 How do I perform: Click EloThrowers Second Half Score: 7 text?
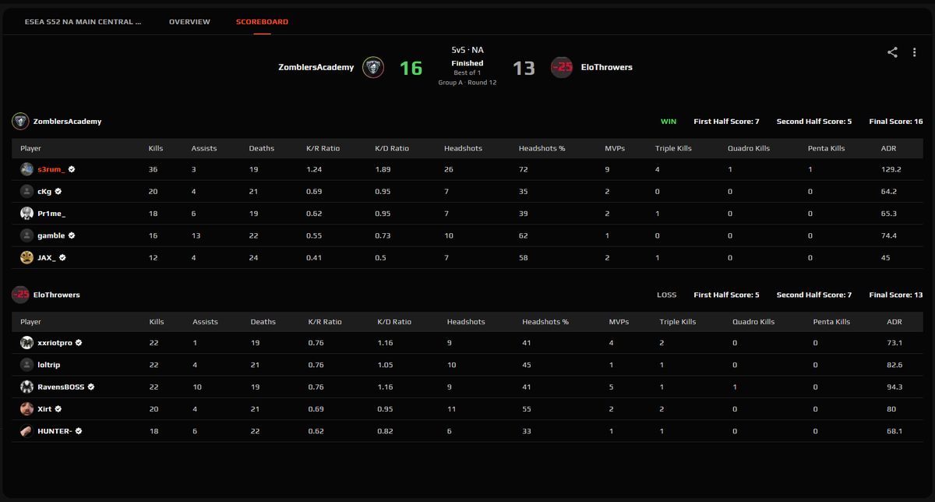[814, 295]
